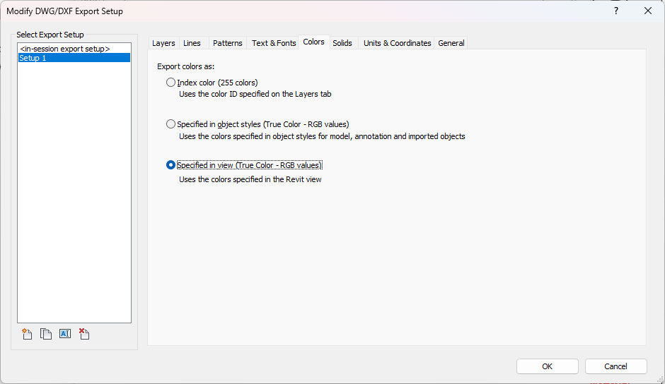Duplicate the selected export setup
665x384 pixels.
(46, 334)
